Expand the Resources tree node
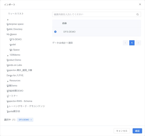 pos(8,81)
